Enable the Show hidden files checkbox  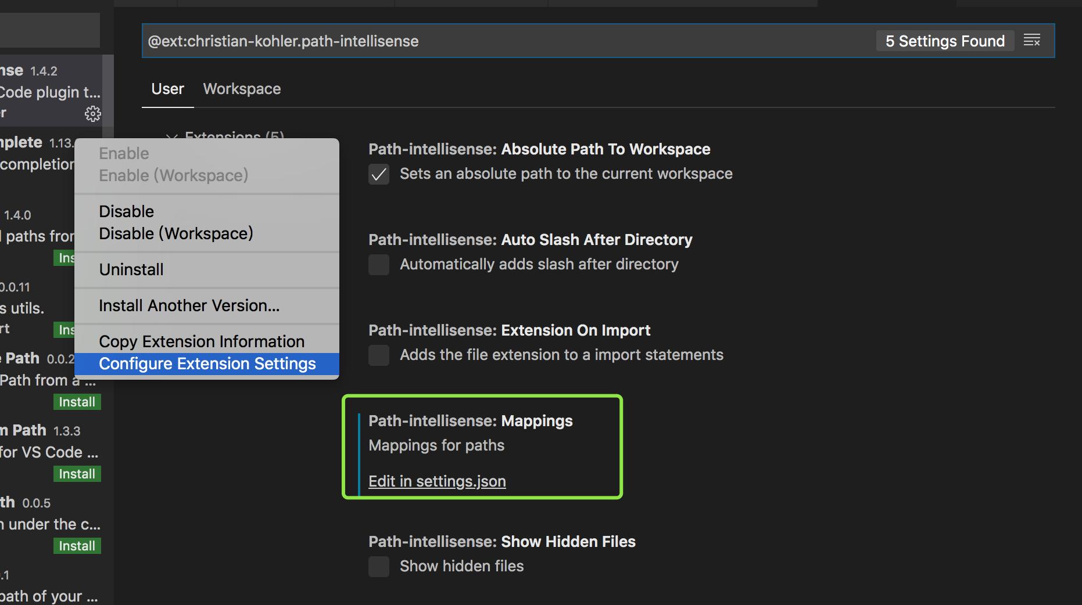pos(379,567)
